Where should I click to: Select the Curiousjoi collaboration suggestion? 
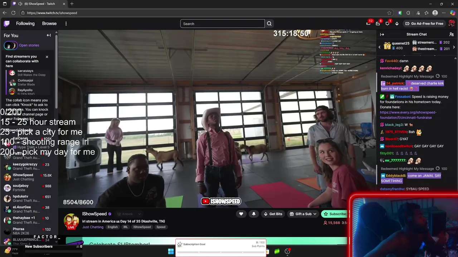28,82
